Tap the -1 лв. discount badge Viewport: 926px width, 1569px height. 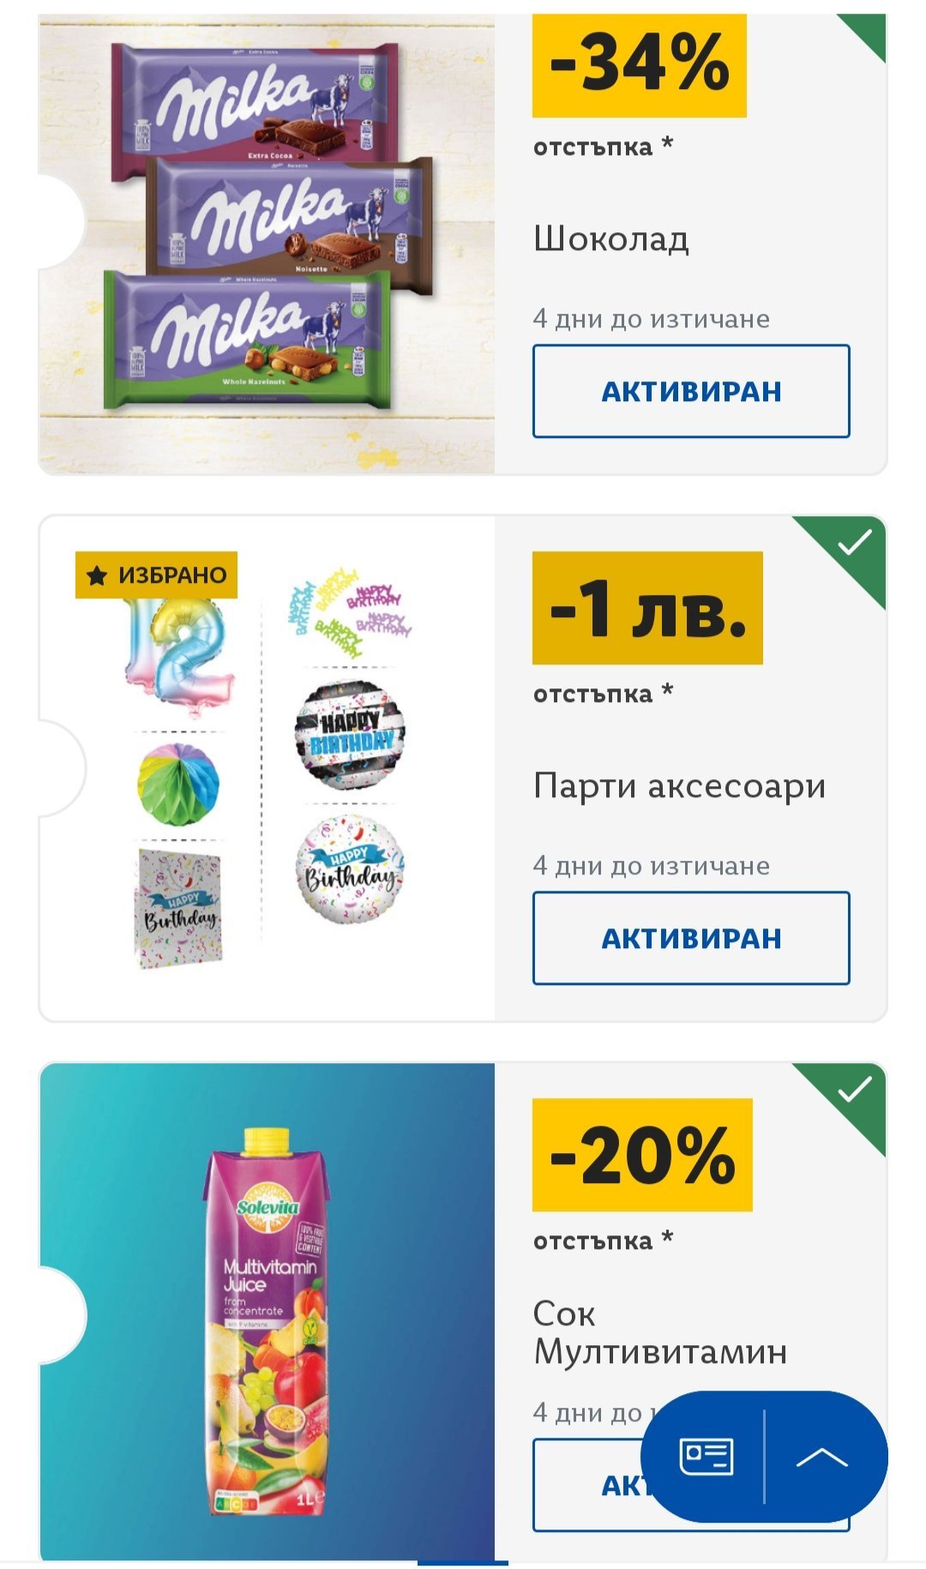point(647,608)
